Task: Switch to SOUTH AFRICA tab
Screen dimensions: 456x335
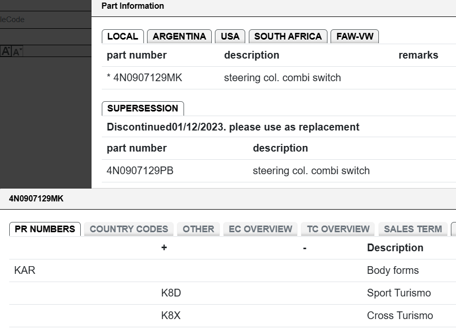Action: [288, 36]
